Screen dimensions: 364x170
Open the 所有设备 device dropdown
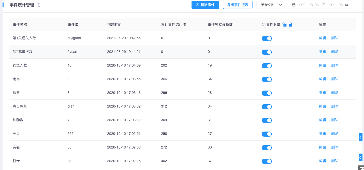pos(271,5)
